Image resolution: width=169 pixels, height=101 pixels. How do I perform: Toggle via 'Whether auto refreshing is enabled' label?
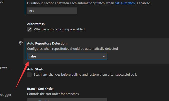(59, 29)
